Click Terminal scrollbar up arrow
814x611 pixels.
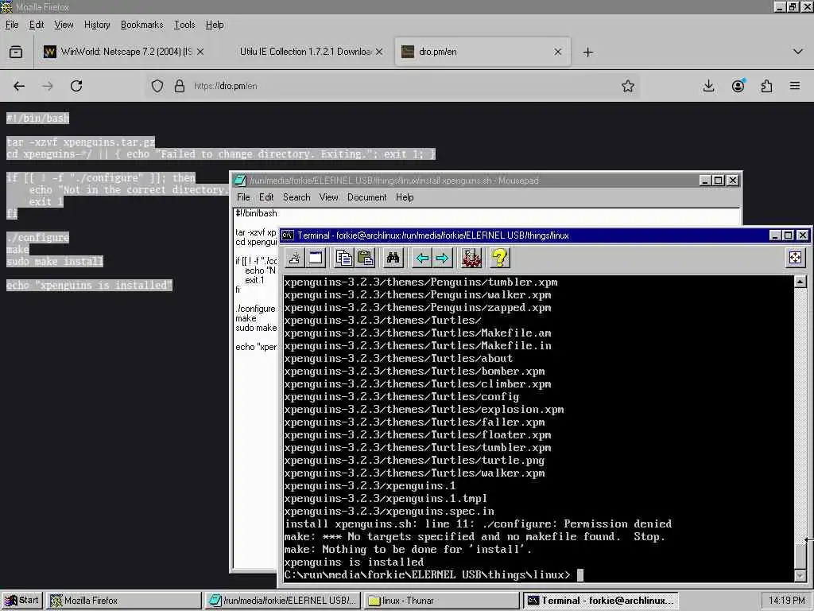[x=800, y=282]
